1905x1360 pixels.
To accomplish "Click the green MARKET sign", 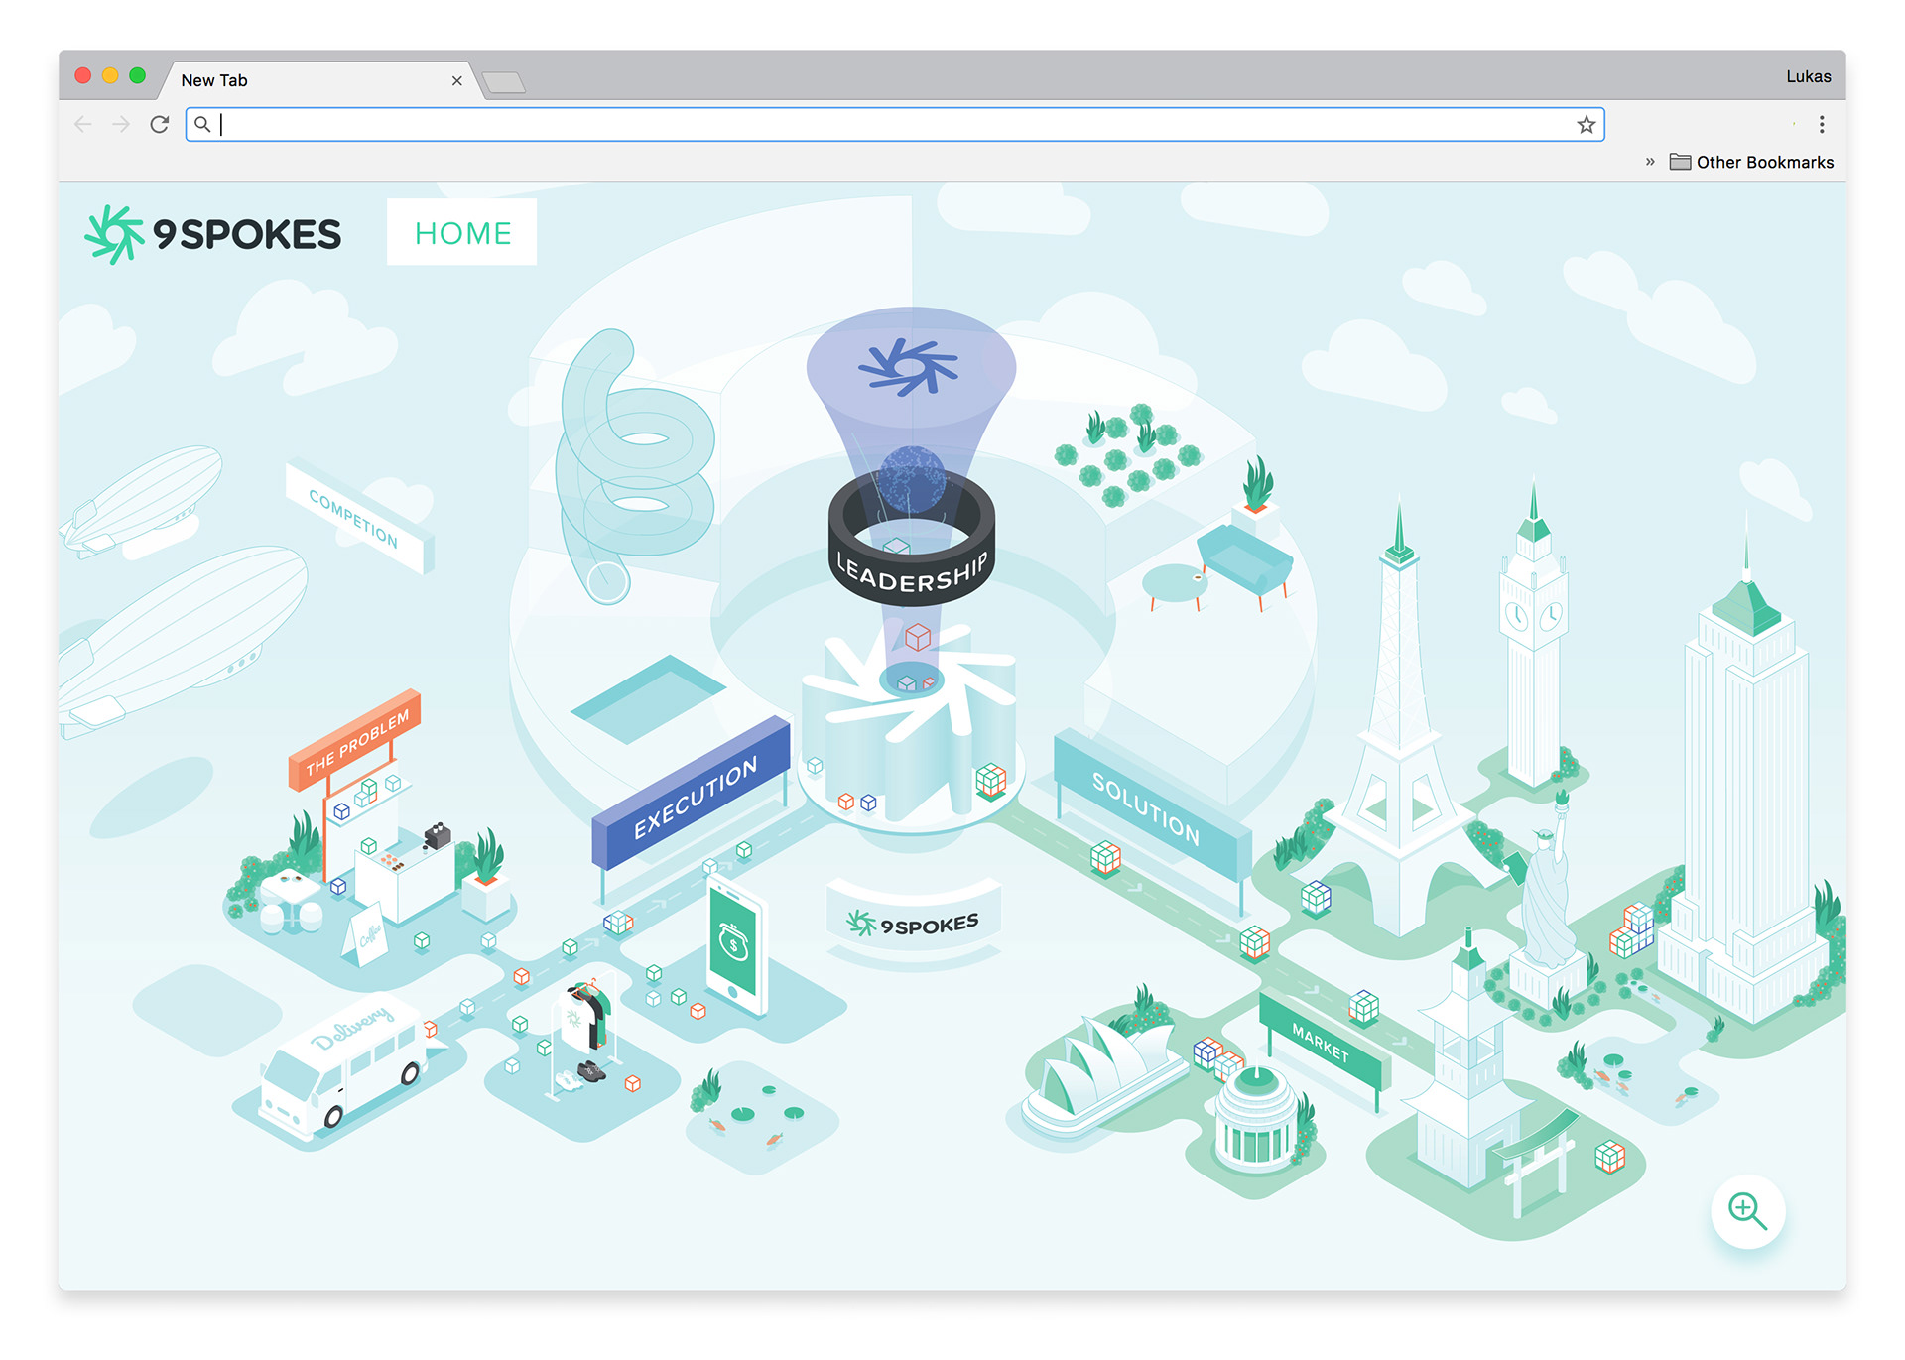I will 1321,1043.
